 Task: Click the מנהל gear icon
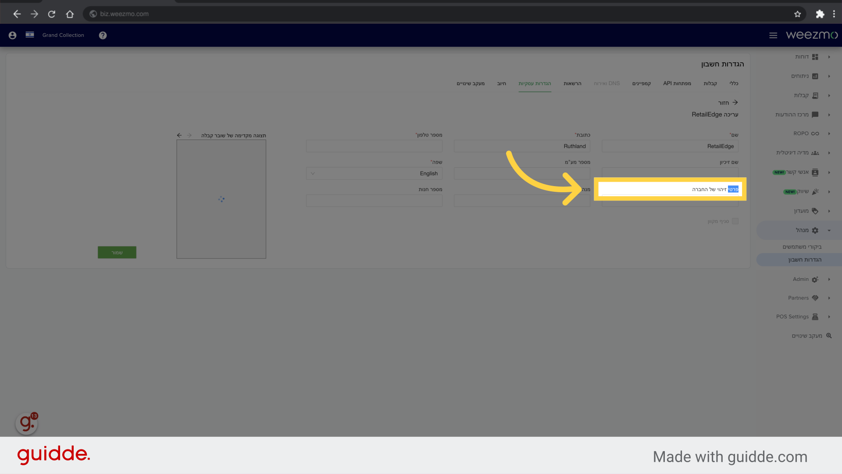815,230
